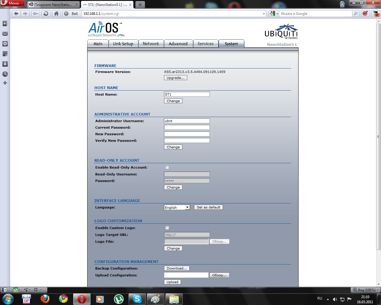Open the Link Setup tab

coord(123,44)
